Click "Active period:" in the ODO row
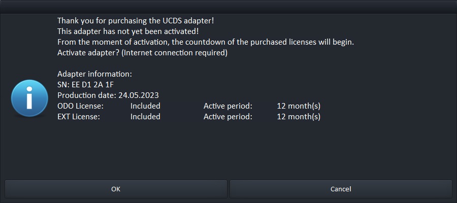457x203 pixels. [227, 106]
